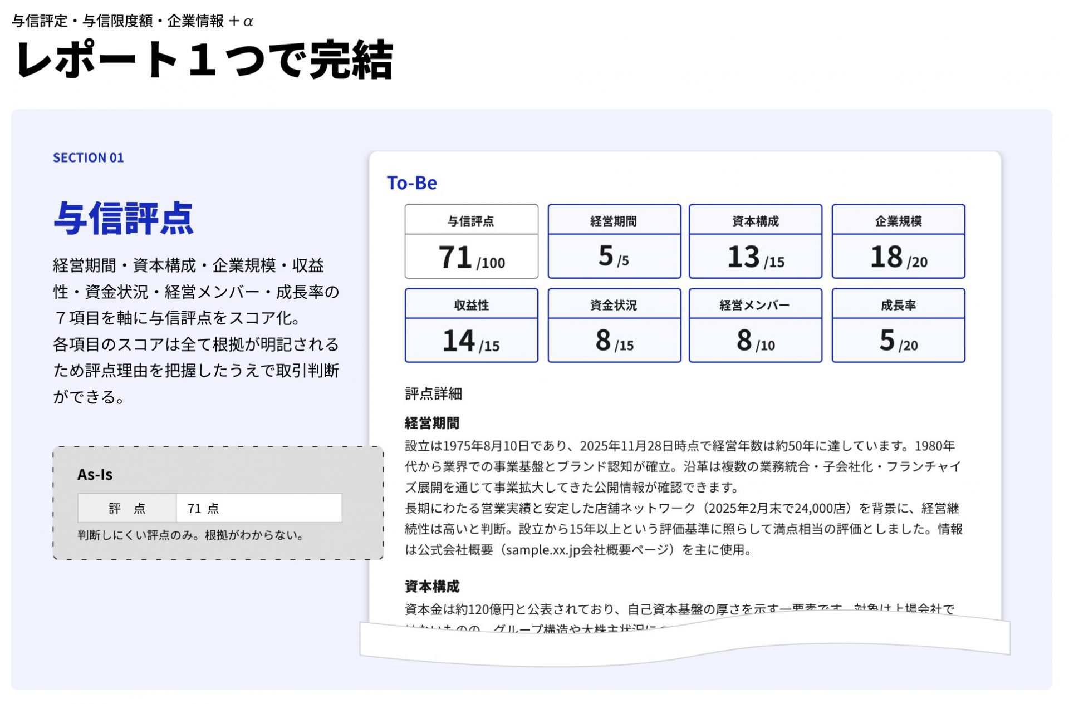1069x704 pixels.
Task: Select the 経営メンバー 8/10 score card
Action: tap(756, 325)
